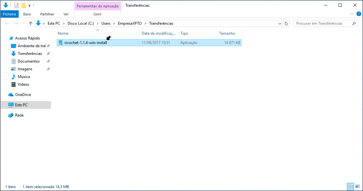The image size is (363, 191).
Task: Open Música in the sidebar
Action: (x=24, y=77)
